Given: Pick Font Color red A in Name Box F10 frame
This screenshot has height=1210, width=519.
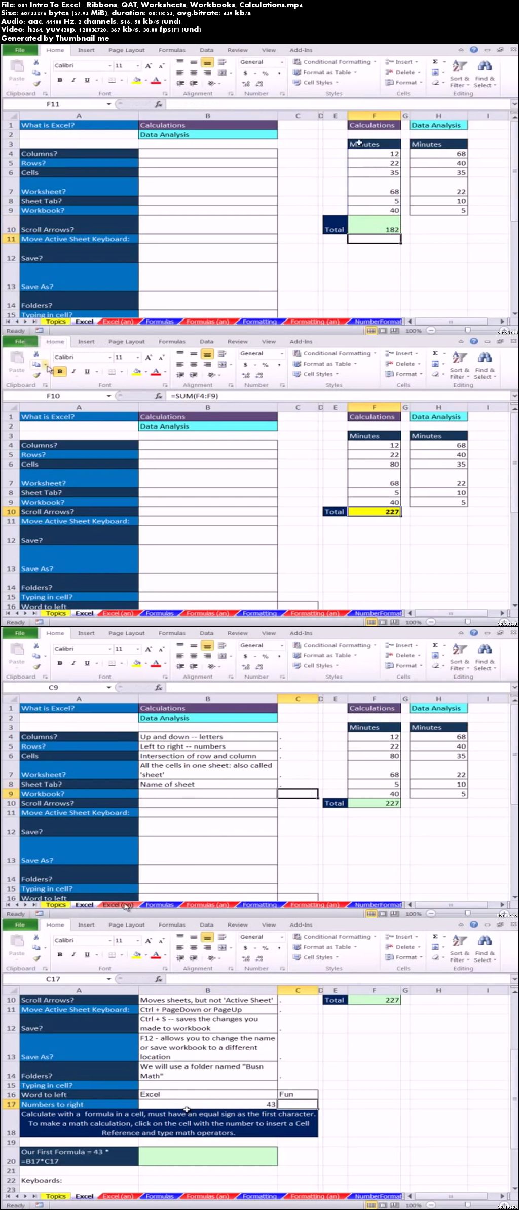Looking at the screenshot, I should (156, 372).
